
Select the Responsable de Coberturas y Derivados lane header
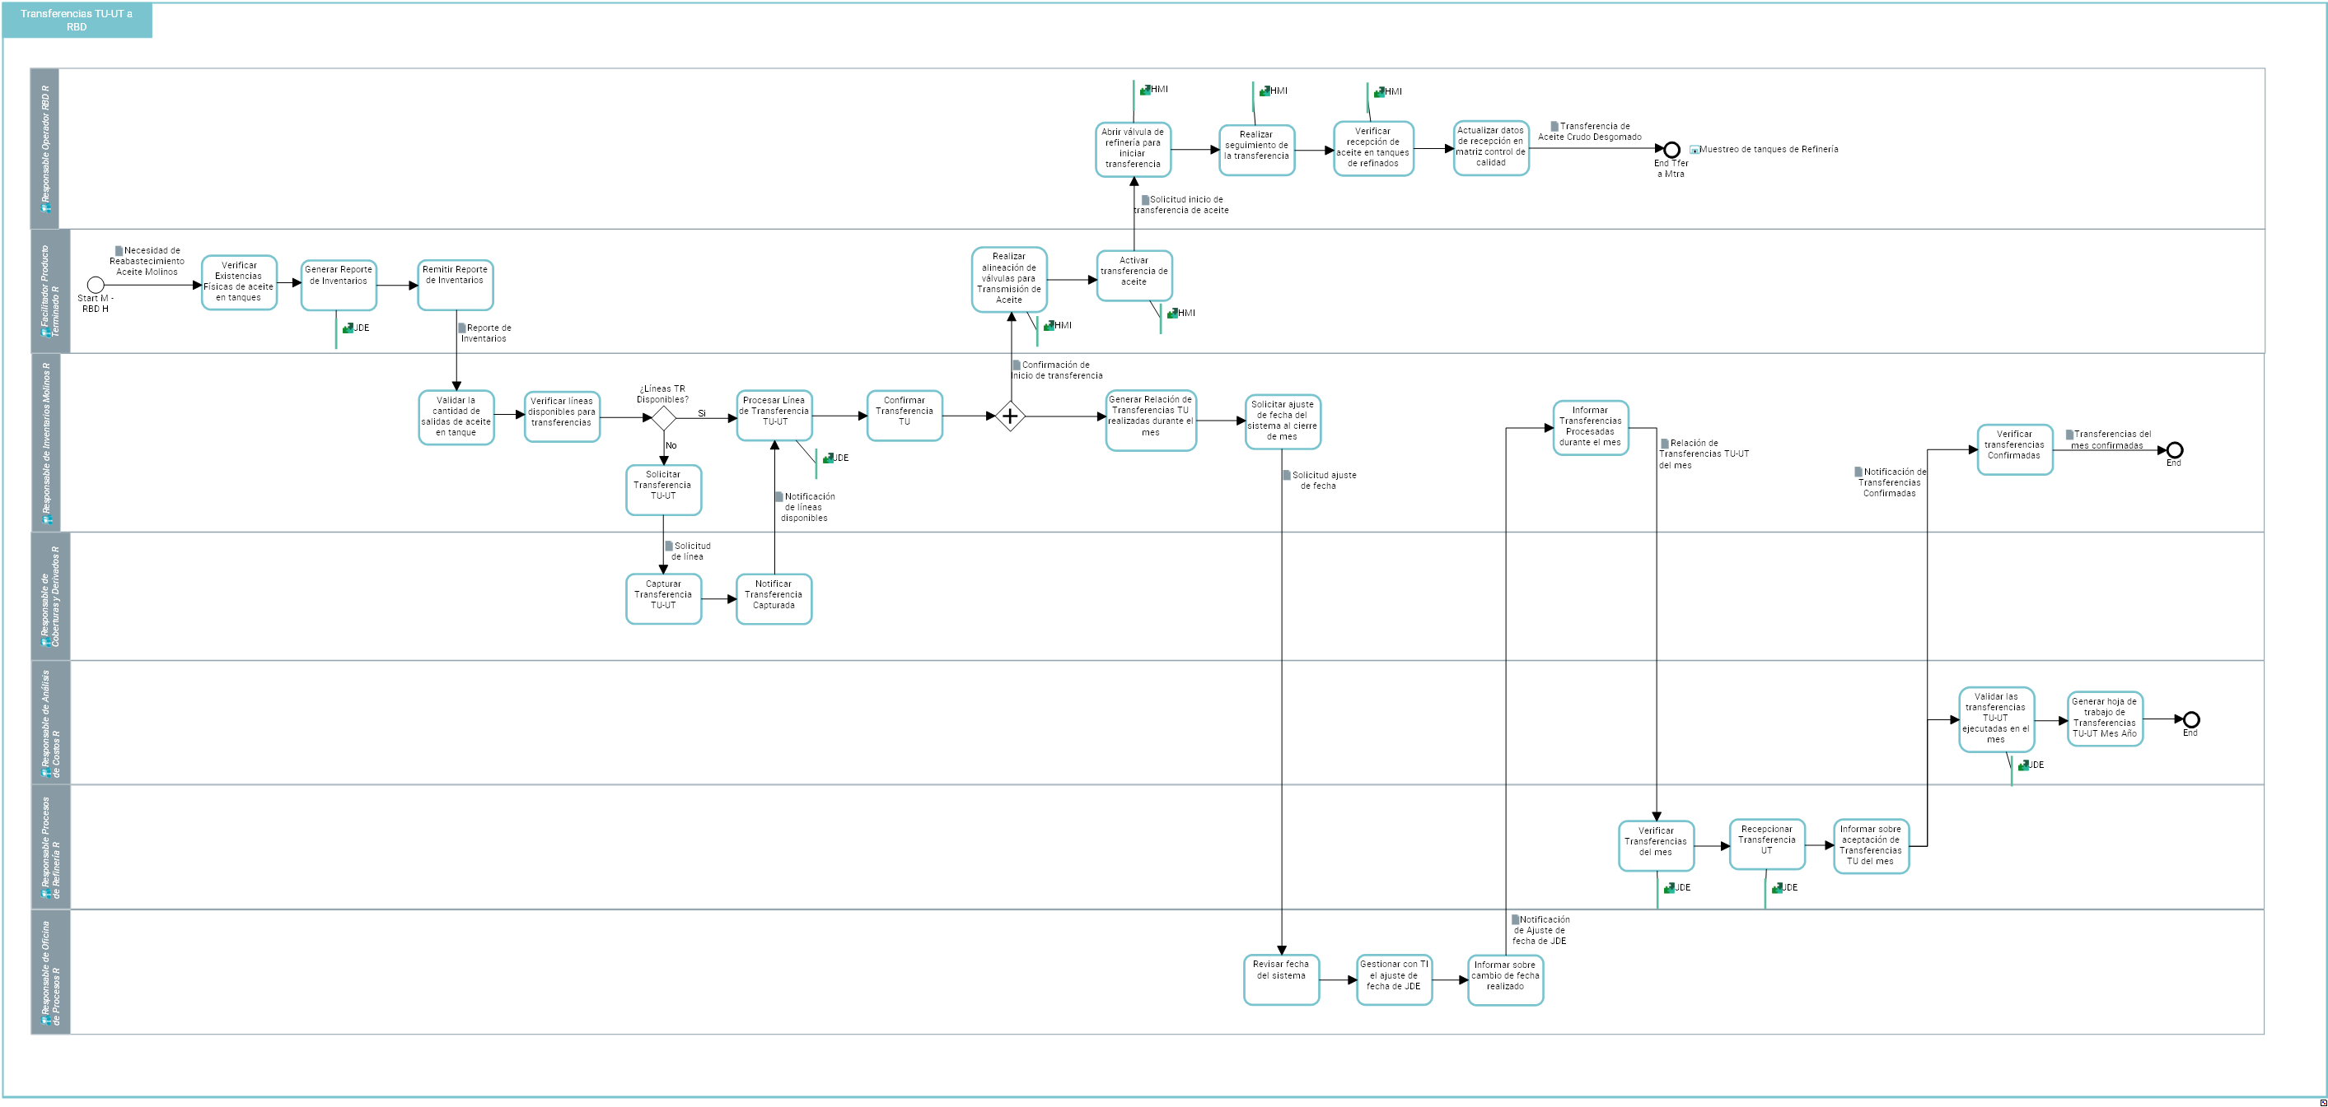click(x=50, y=596)
